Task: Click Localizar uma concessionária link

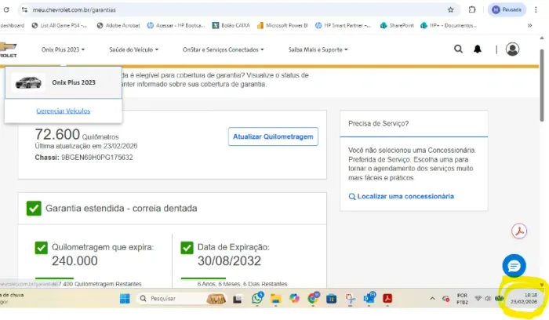Action: pyautogui.click(x=402, y=196)
